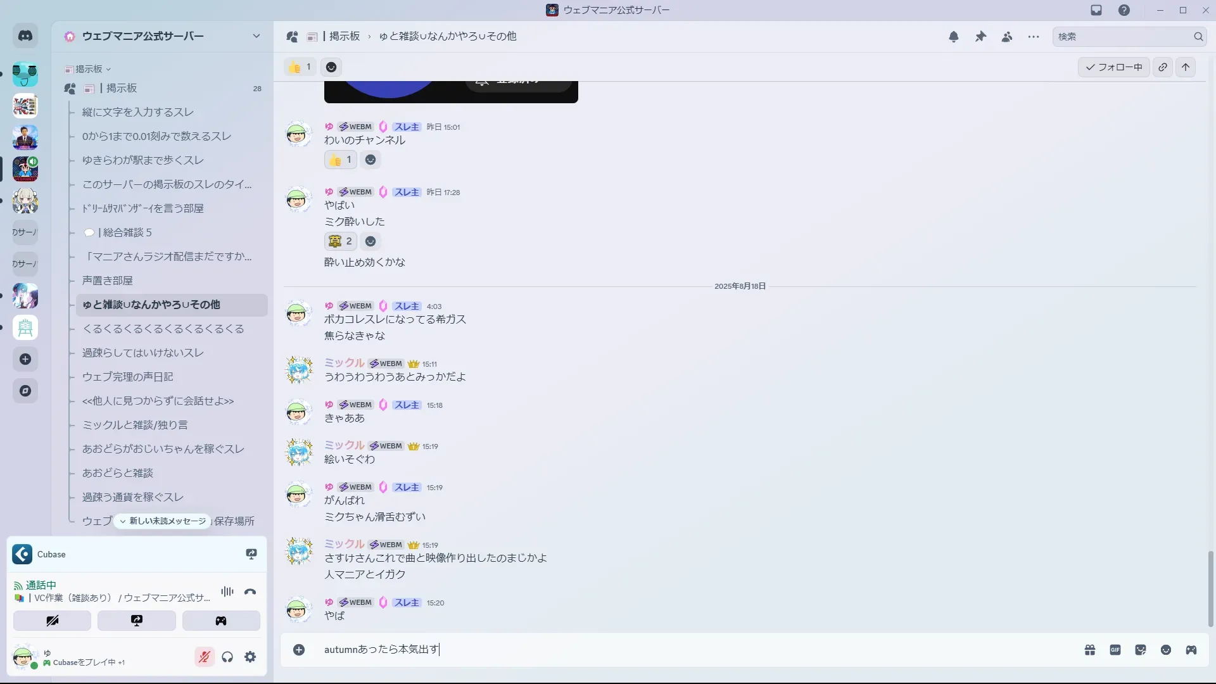Open the sticker picker icon

(x=1141, y=650)
